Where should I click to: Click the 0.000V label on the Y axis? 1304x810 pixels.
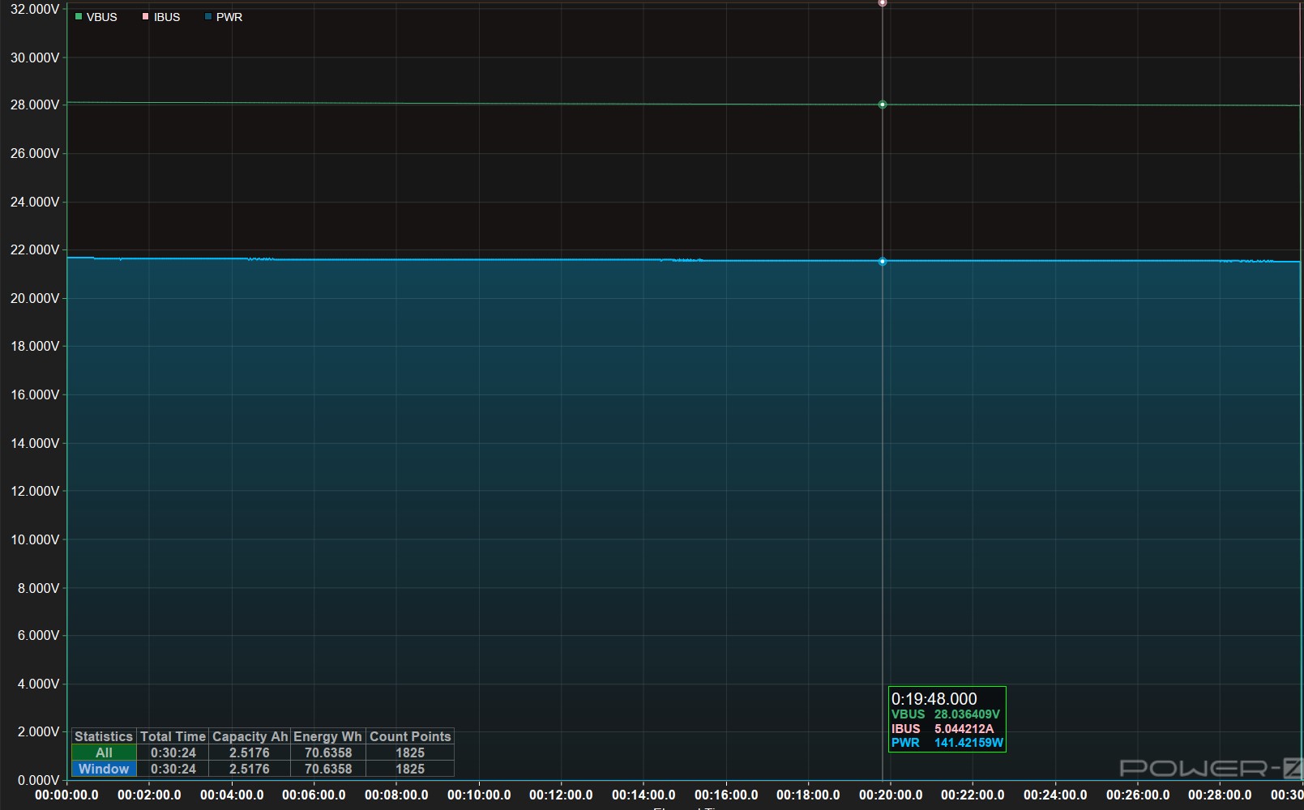click(38, 780)
